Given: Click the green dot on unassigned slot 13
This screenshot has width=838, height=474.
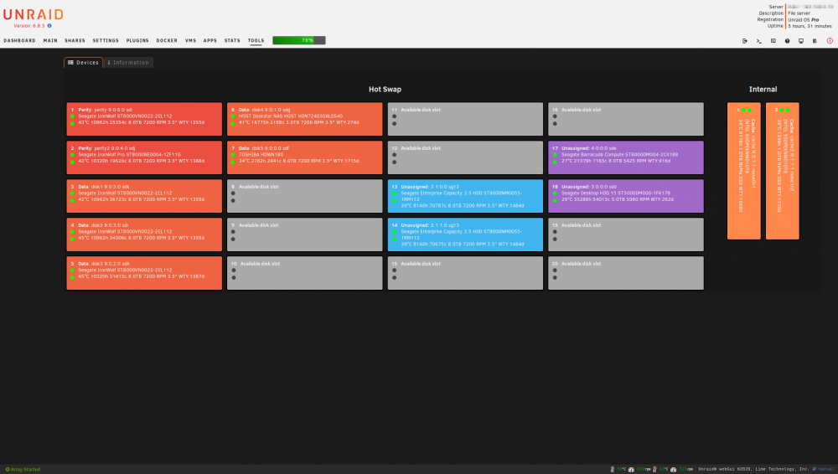Looking at the screenshot, I should (395, 193).
